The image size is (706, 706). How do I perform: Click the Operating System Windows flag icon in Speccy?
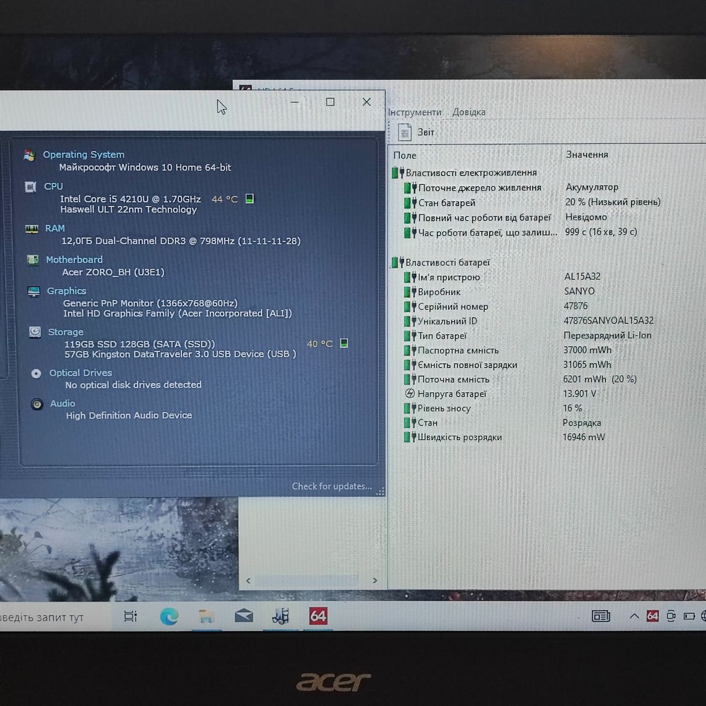30,156
